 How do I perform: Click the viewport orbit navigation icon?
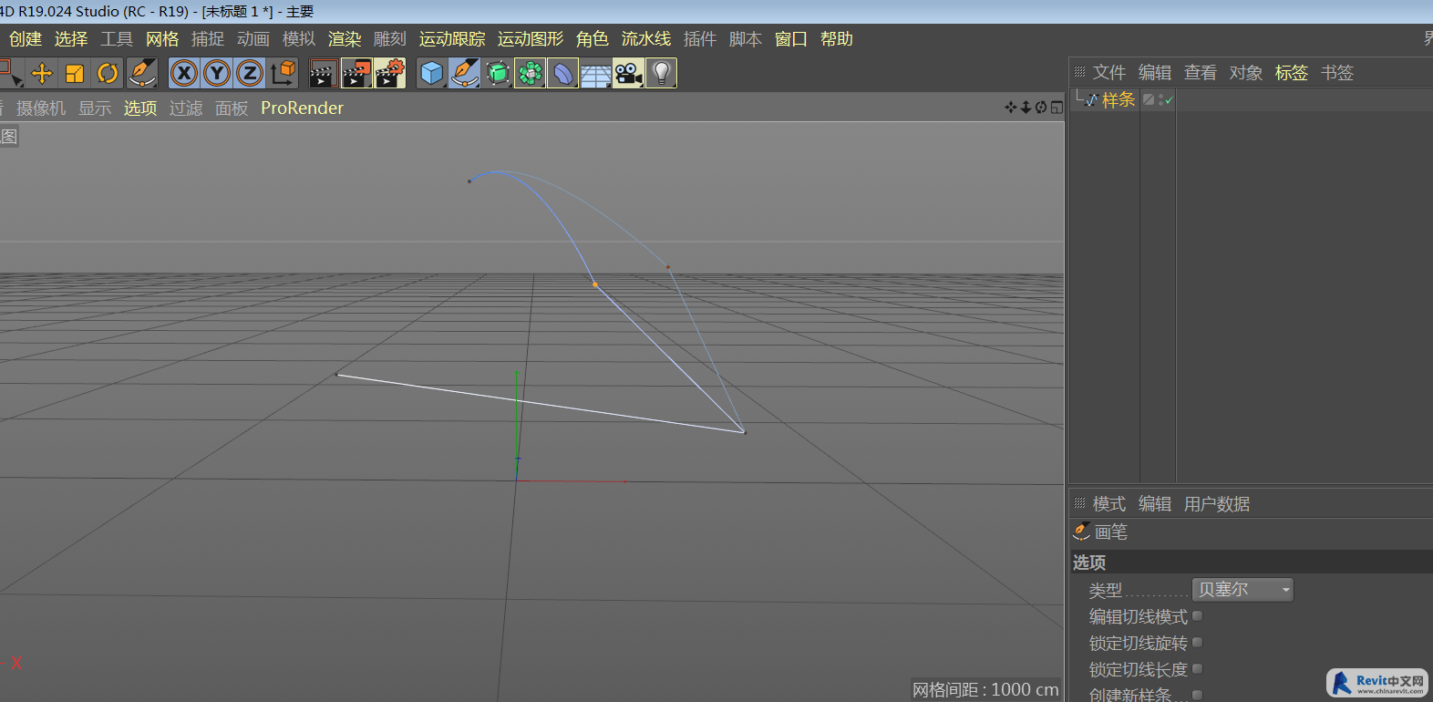point(1041,108)
